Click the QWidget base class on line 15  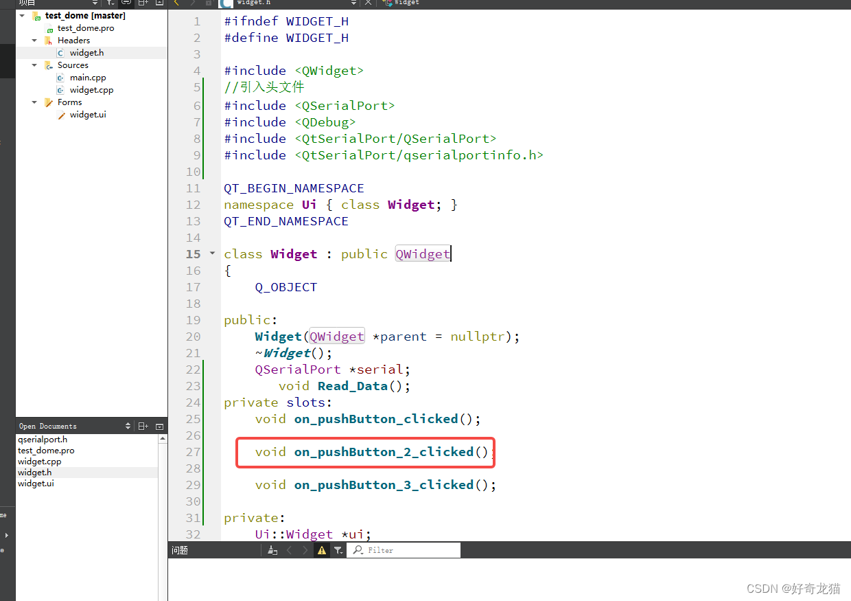[x=422, y=254]
